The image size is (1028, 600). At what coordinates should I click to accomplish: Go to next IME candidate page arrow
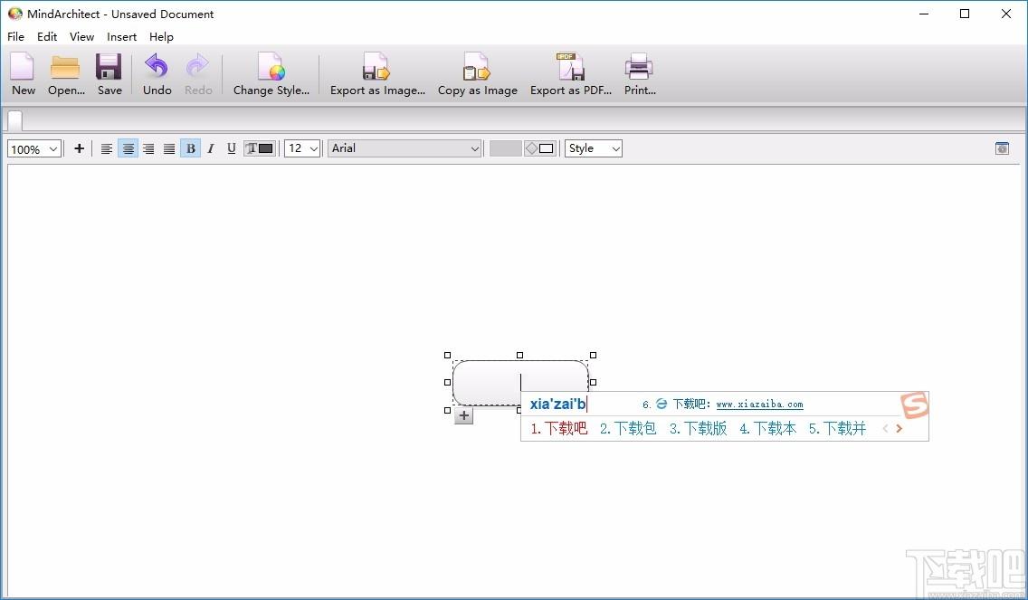pos(899,428)
